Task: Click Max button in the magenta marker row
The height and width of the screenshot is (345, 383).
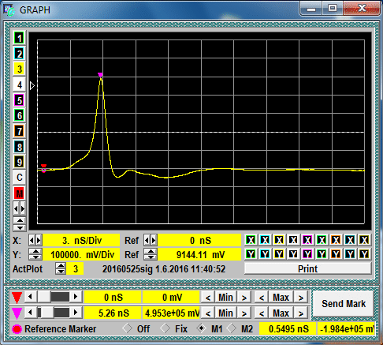Action: (281, 313)
